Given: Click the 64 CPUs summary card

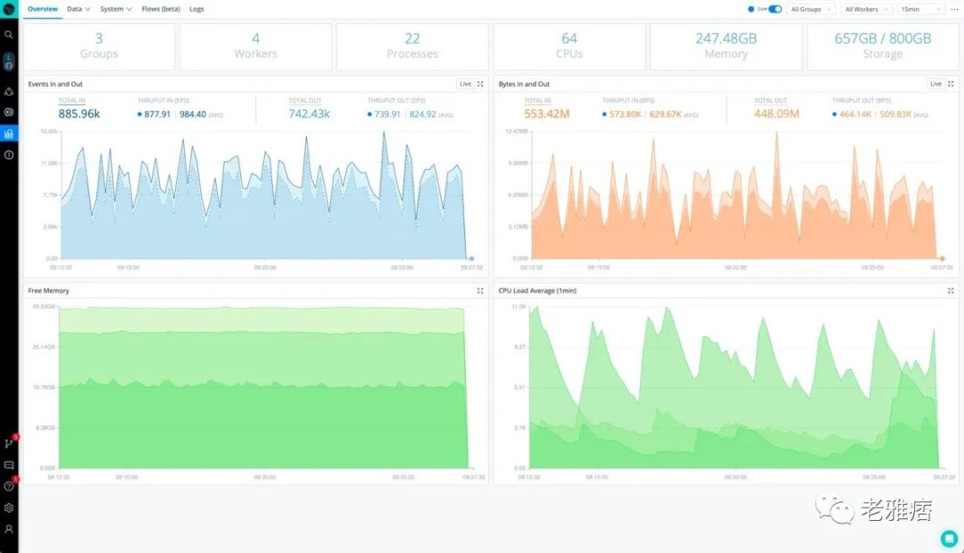Looking at the screenshot, I should (569, 46).
